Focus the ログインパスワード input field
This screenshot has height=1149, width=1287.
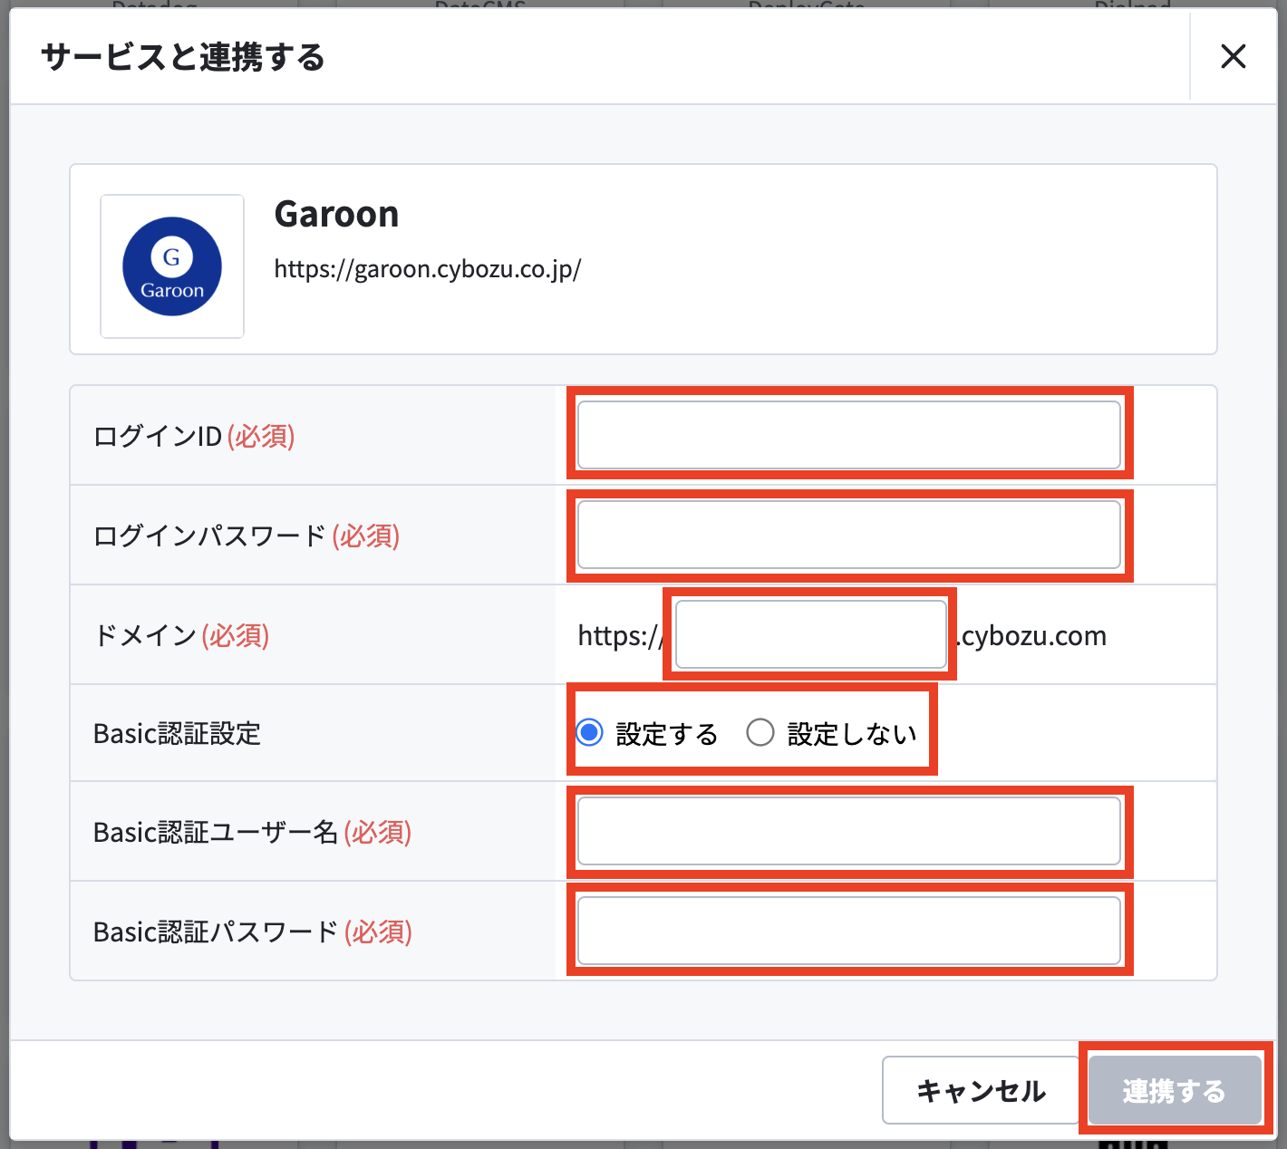pos(849,535)
